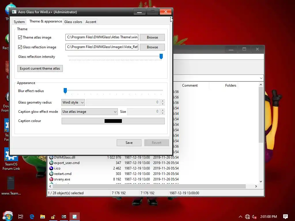Click Export current theme atlas button

pyautogui.click(x=40, y=68)
